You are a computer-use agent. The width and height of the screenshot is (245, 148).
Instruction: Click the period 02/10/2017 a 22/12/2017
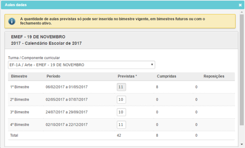(x=67, y=125)
